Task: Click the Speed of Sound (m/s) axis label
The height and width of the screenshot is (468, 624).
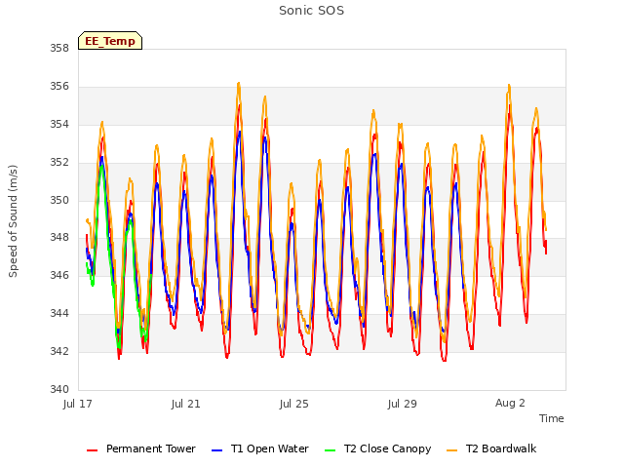Action: 13,221
